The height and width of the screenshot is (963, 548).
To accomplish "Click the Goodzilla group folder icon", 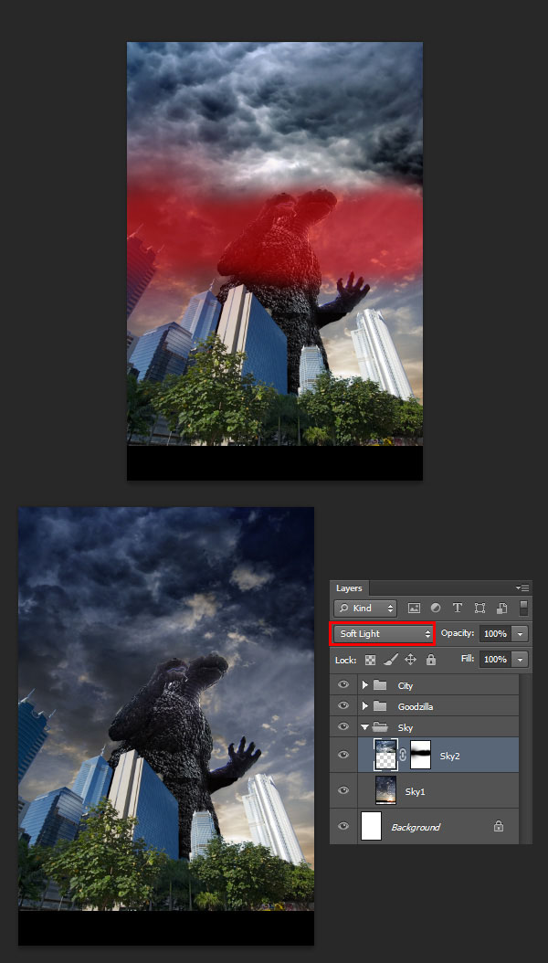I will [x=381, y=705].
